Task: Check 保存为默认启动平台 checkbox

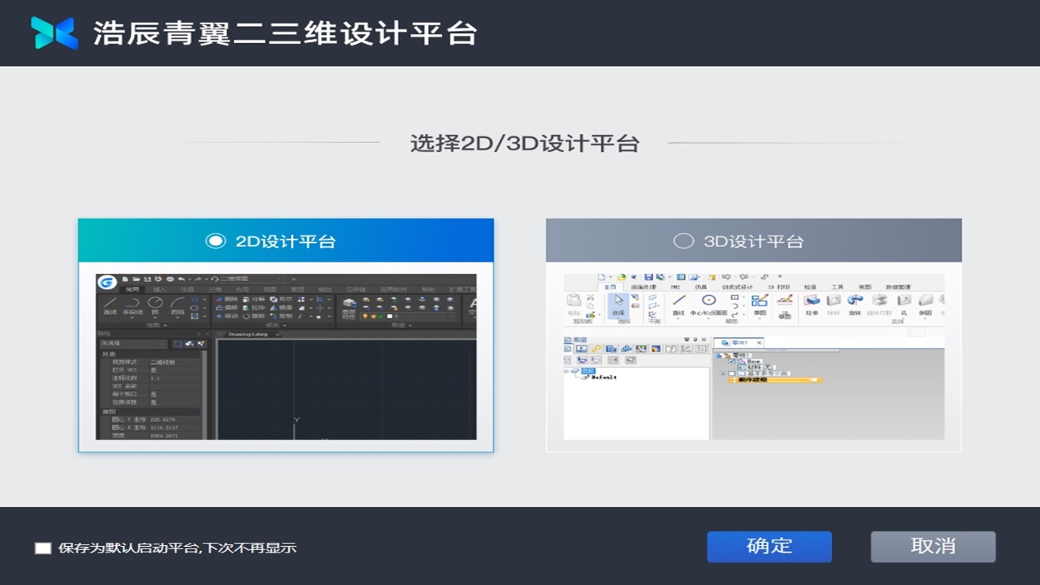Action: [42, 548]
